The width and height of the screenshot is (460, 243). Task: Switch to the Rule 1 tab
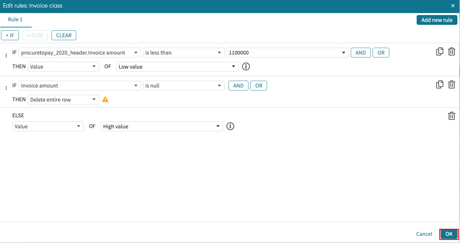pyautogui.click(x=15, y=20)
